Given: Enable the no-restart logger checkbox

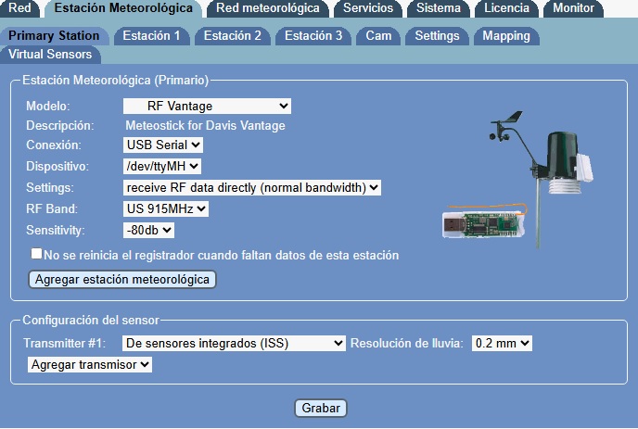Looking at the screenshot, I should pos(36,254).
